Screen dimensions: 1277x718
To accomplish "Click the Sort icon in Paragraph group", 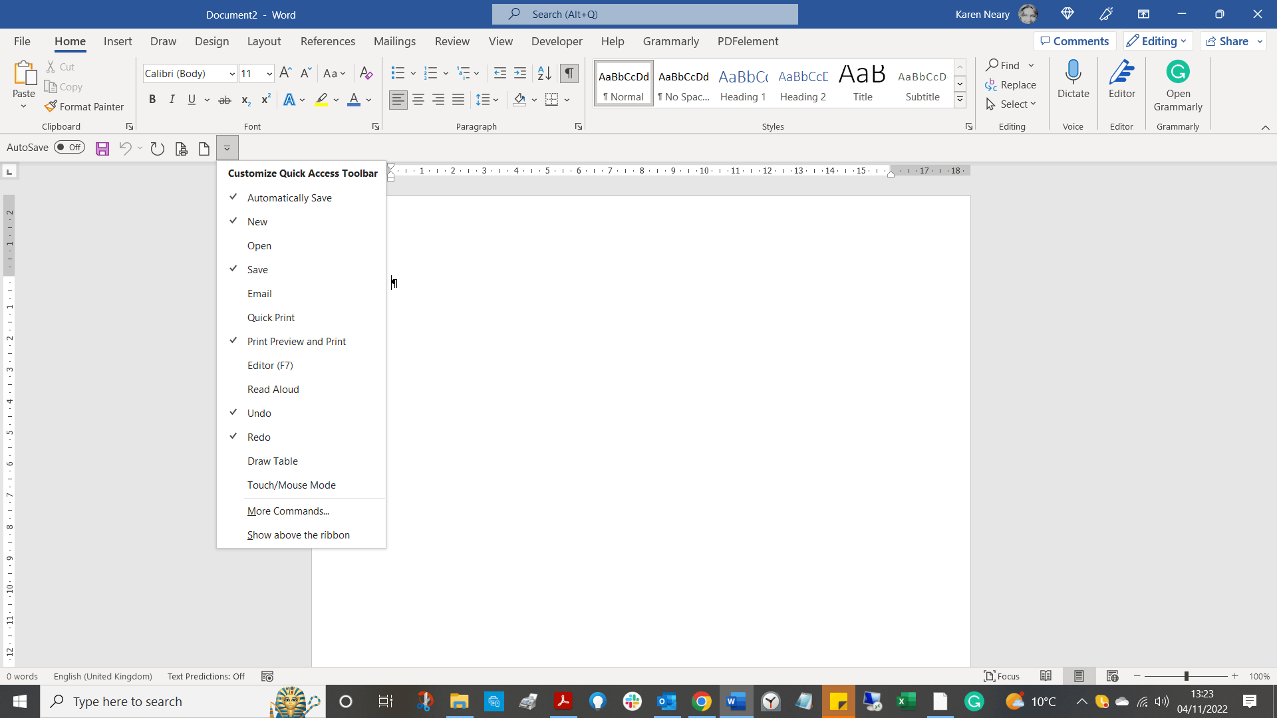I will 544,73.
